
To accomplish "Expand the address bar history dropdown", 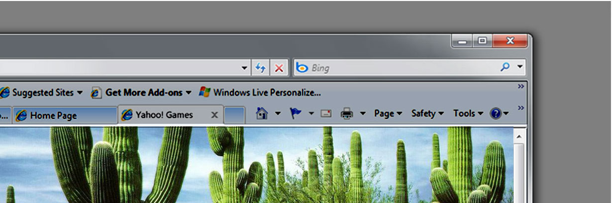I will [x=244, y=68].
